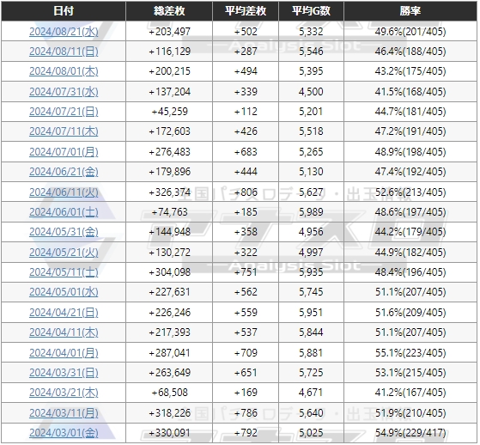This screenshot has height=445, width=480.
Task: Click the 平均G数 column header
Action: click(311, 11)
